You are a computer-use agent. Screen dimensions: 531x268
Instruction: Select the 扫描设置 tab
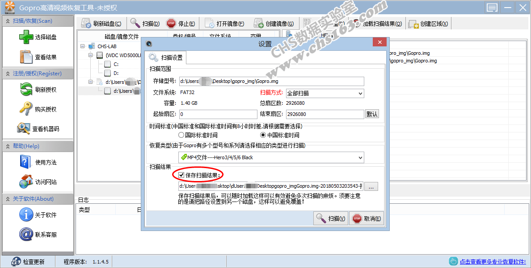pyautogui.click(x=165, y=58)
